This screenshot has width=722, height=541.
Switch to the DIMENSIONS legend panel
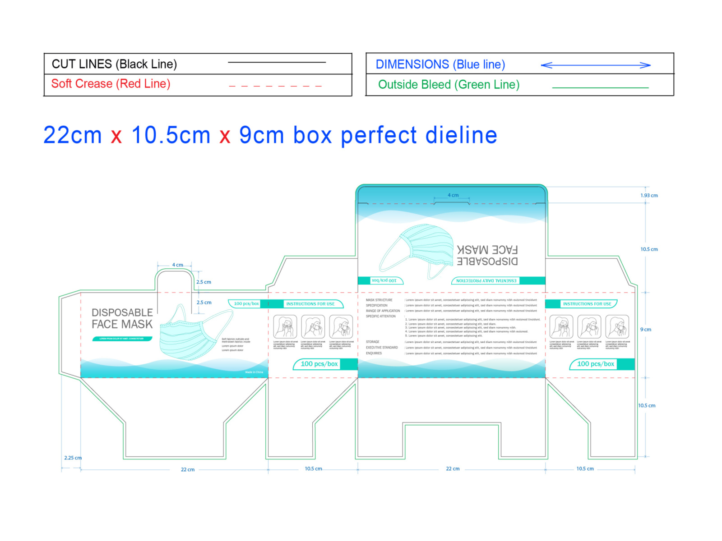441,64
